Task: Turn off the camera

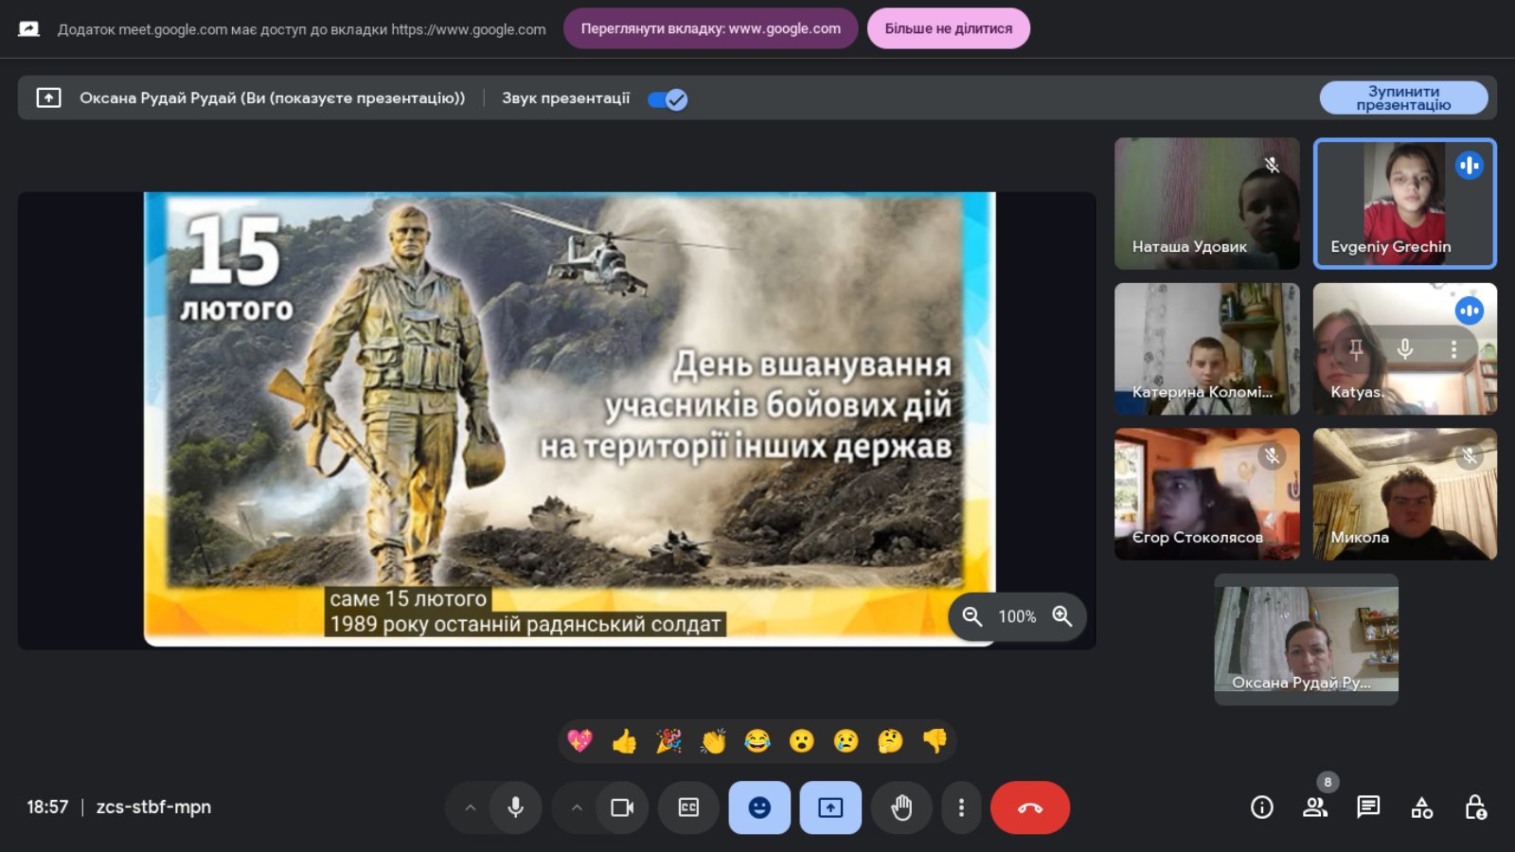Action: coord(622,808)
